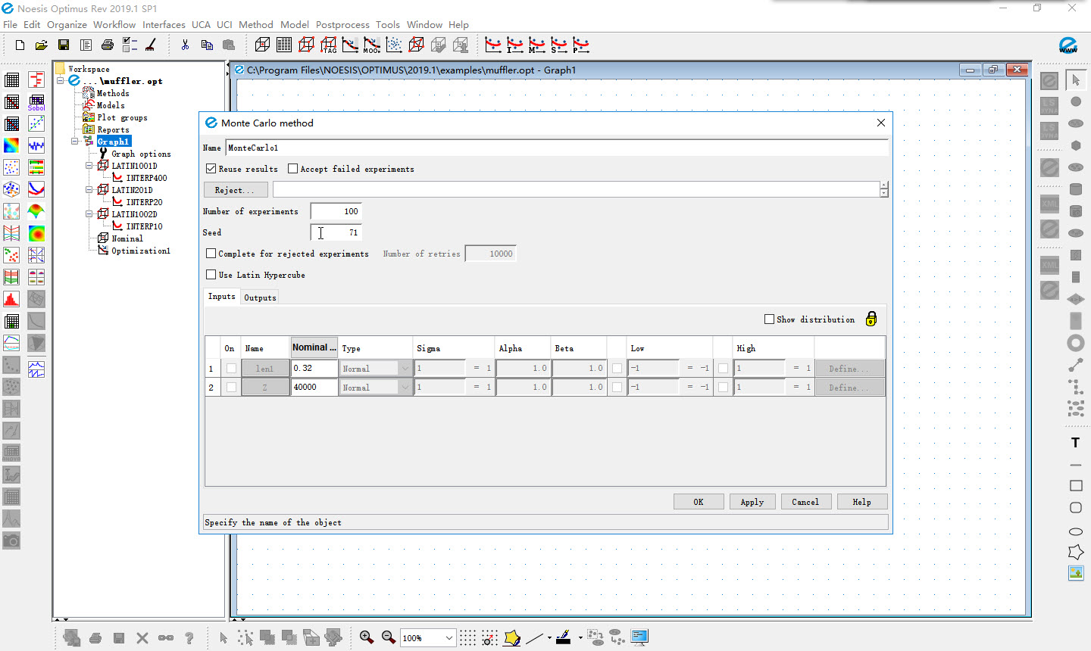This screenshot has height=651, width=1091.
Task: Toggle the High checkbox in Z row
Action: click(723, 388)
